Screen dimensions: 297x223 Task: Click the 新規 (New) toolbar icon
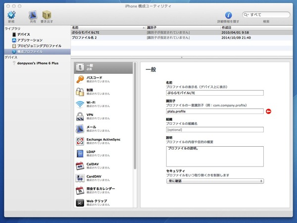pyautogui.click(x=11, y=15)
